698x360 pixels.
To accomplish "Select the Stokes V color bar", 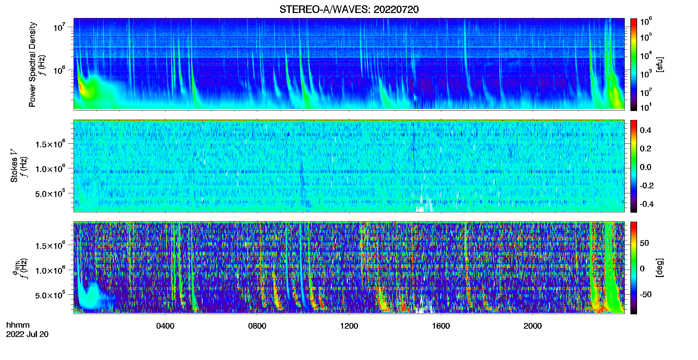I will (x=634, y=166).
